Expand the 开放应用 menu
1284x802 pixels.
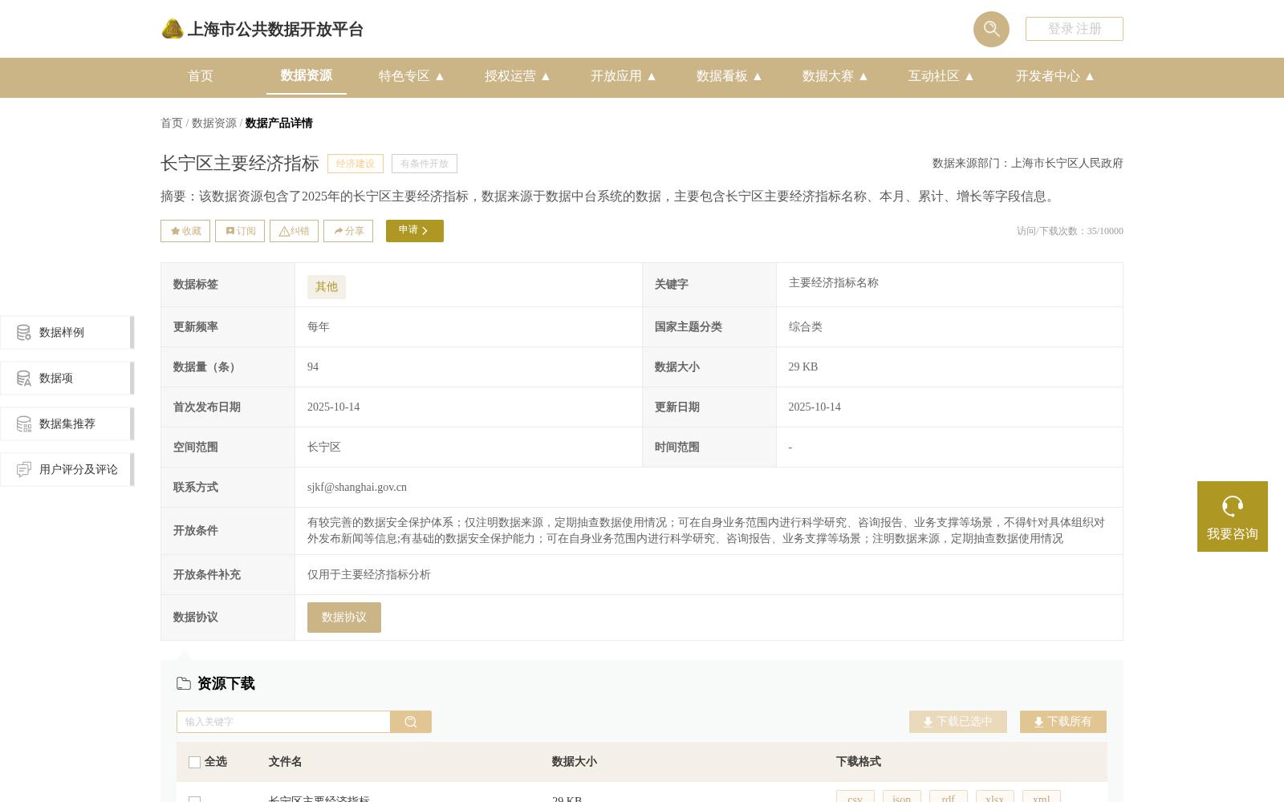(x=623, y=76)
